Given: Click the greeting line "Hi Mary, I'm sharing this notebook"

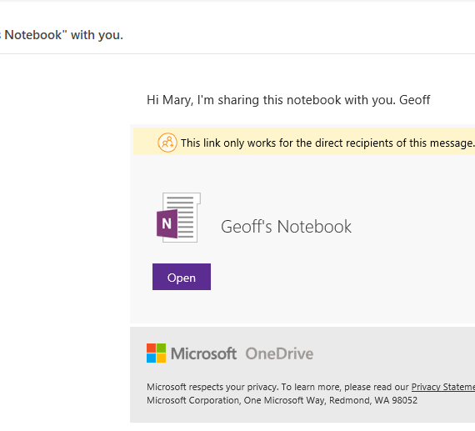Looking at the screenshot, I should (288, 100).
